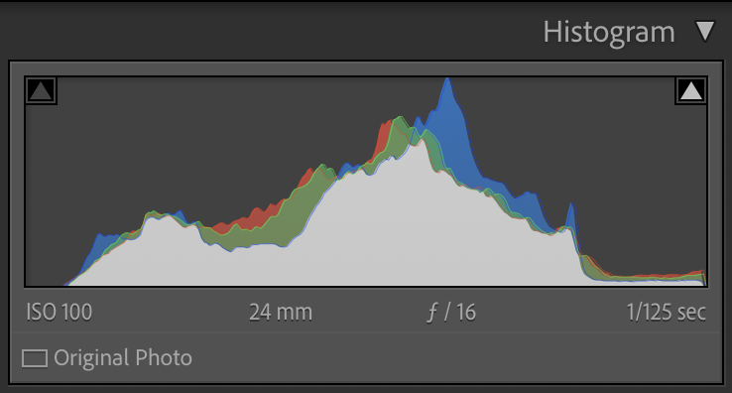Enable the Original Photo checkbox
This screenshot has width=732, height=393.
click(35, 358)
